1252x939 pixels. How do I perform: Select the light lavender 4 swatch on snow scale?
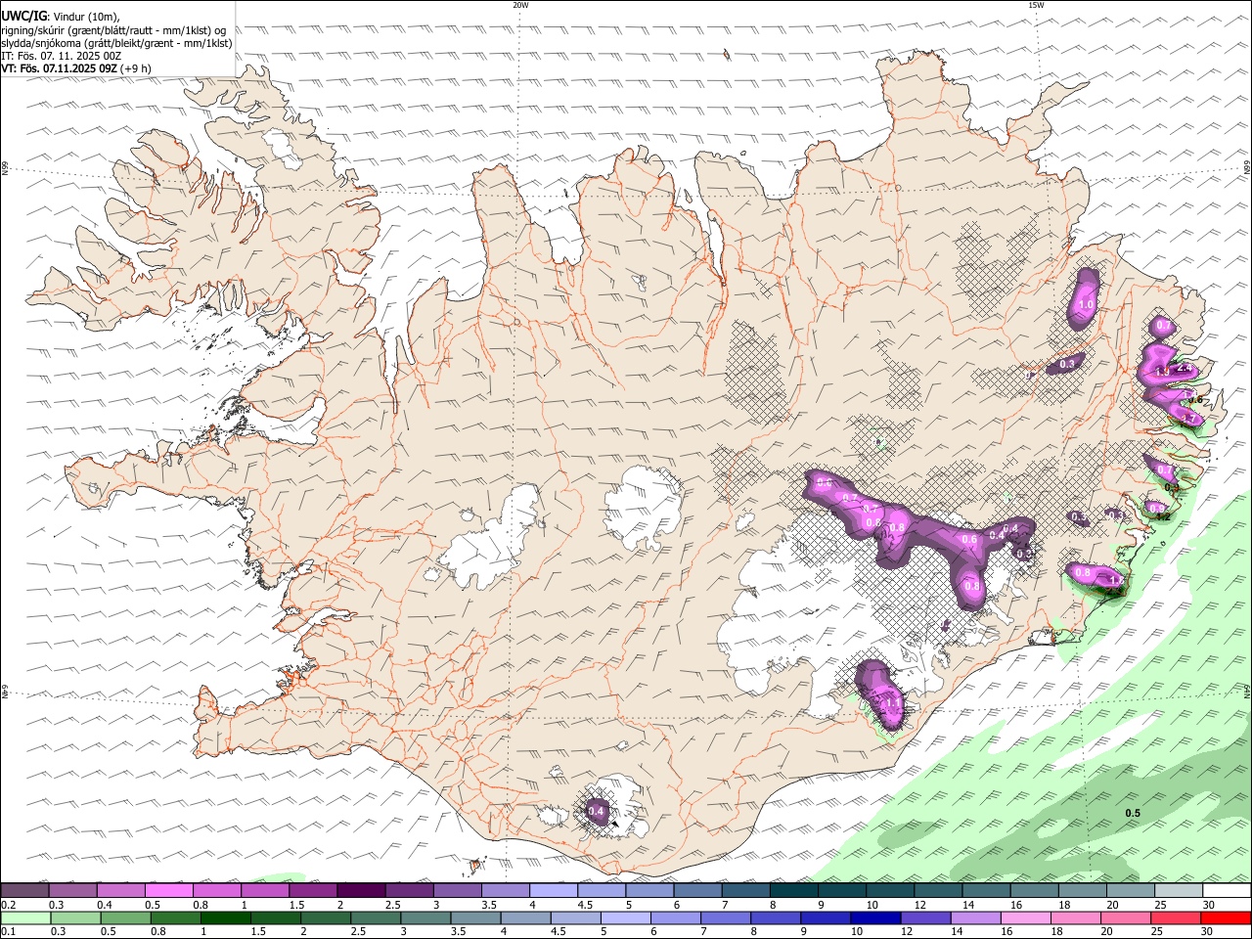[x=554, y=890]
